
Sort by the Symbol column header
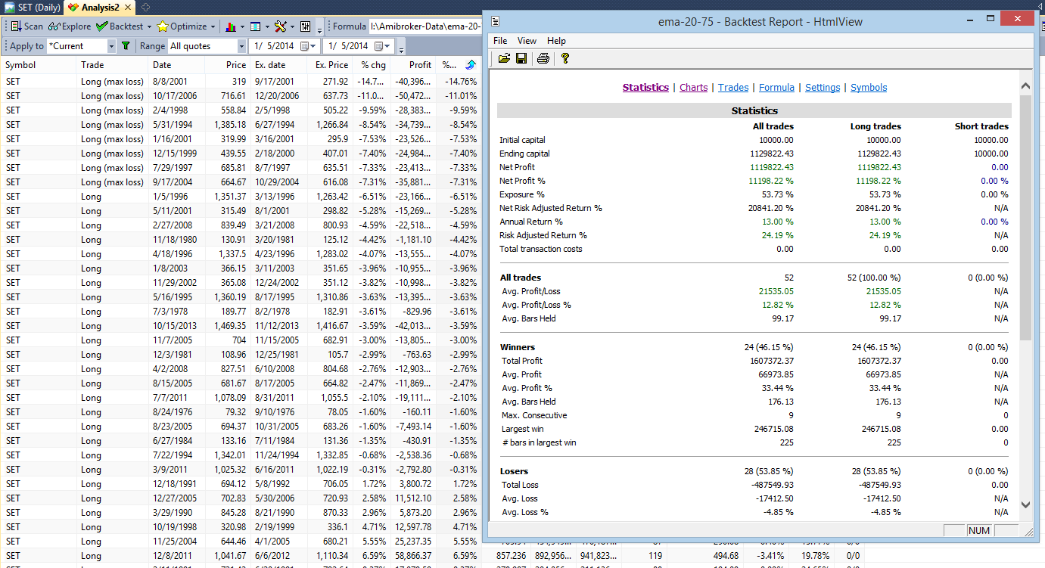point(39,65)
